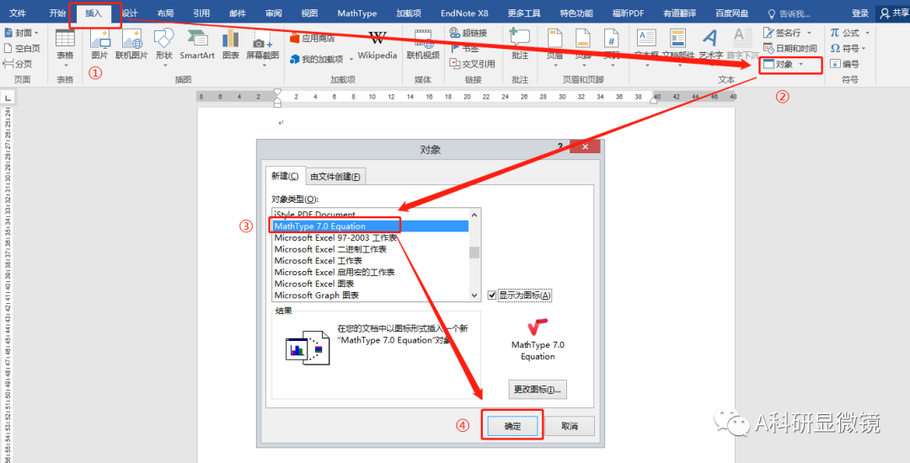Click the 确定 button
This screenshot has height=463, width=910.
coord(512,426)
